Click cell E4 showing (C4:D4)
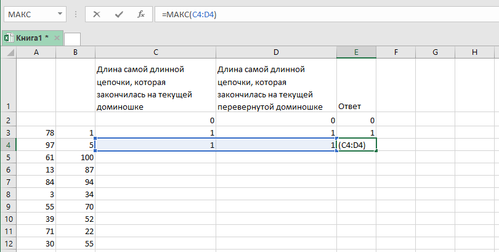The width and height of the screenshot is (499, 252). 356,145
